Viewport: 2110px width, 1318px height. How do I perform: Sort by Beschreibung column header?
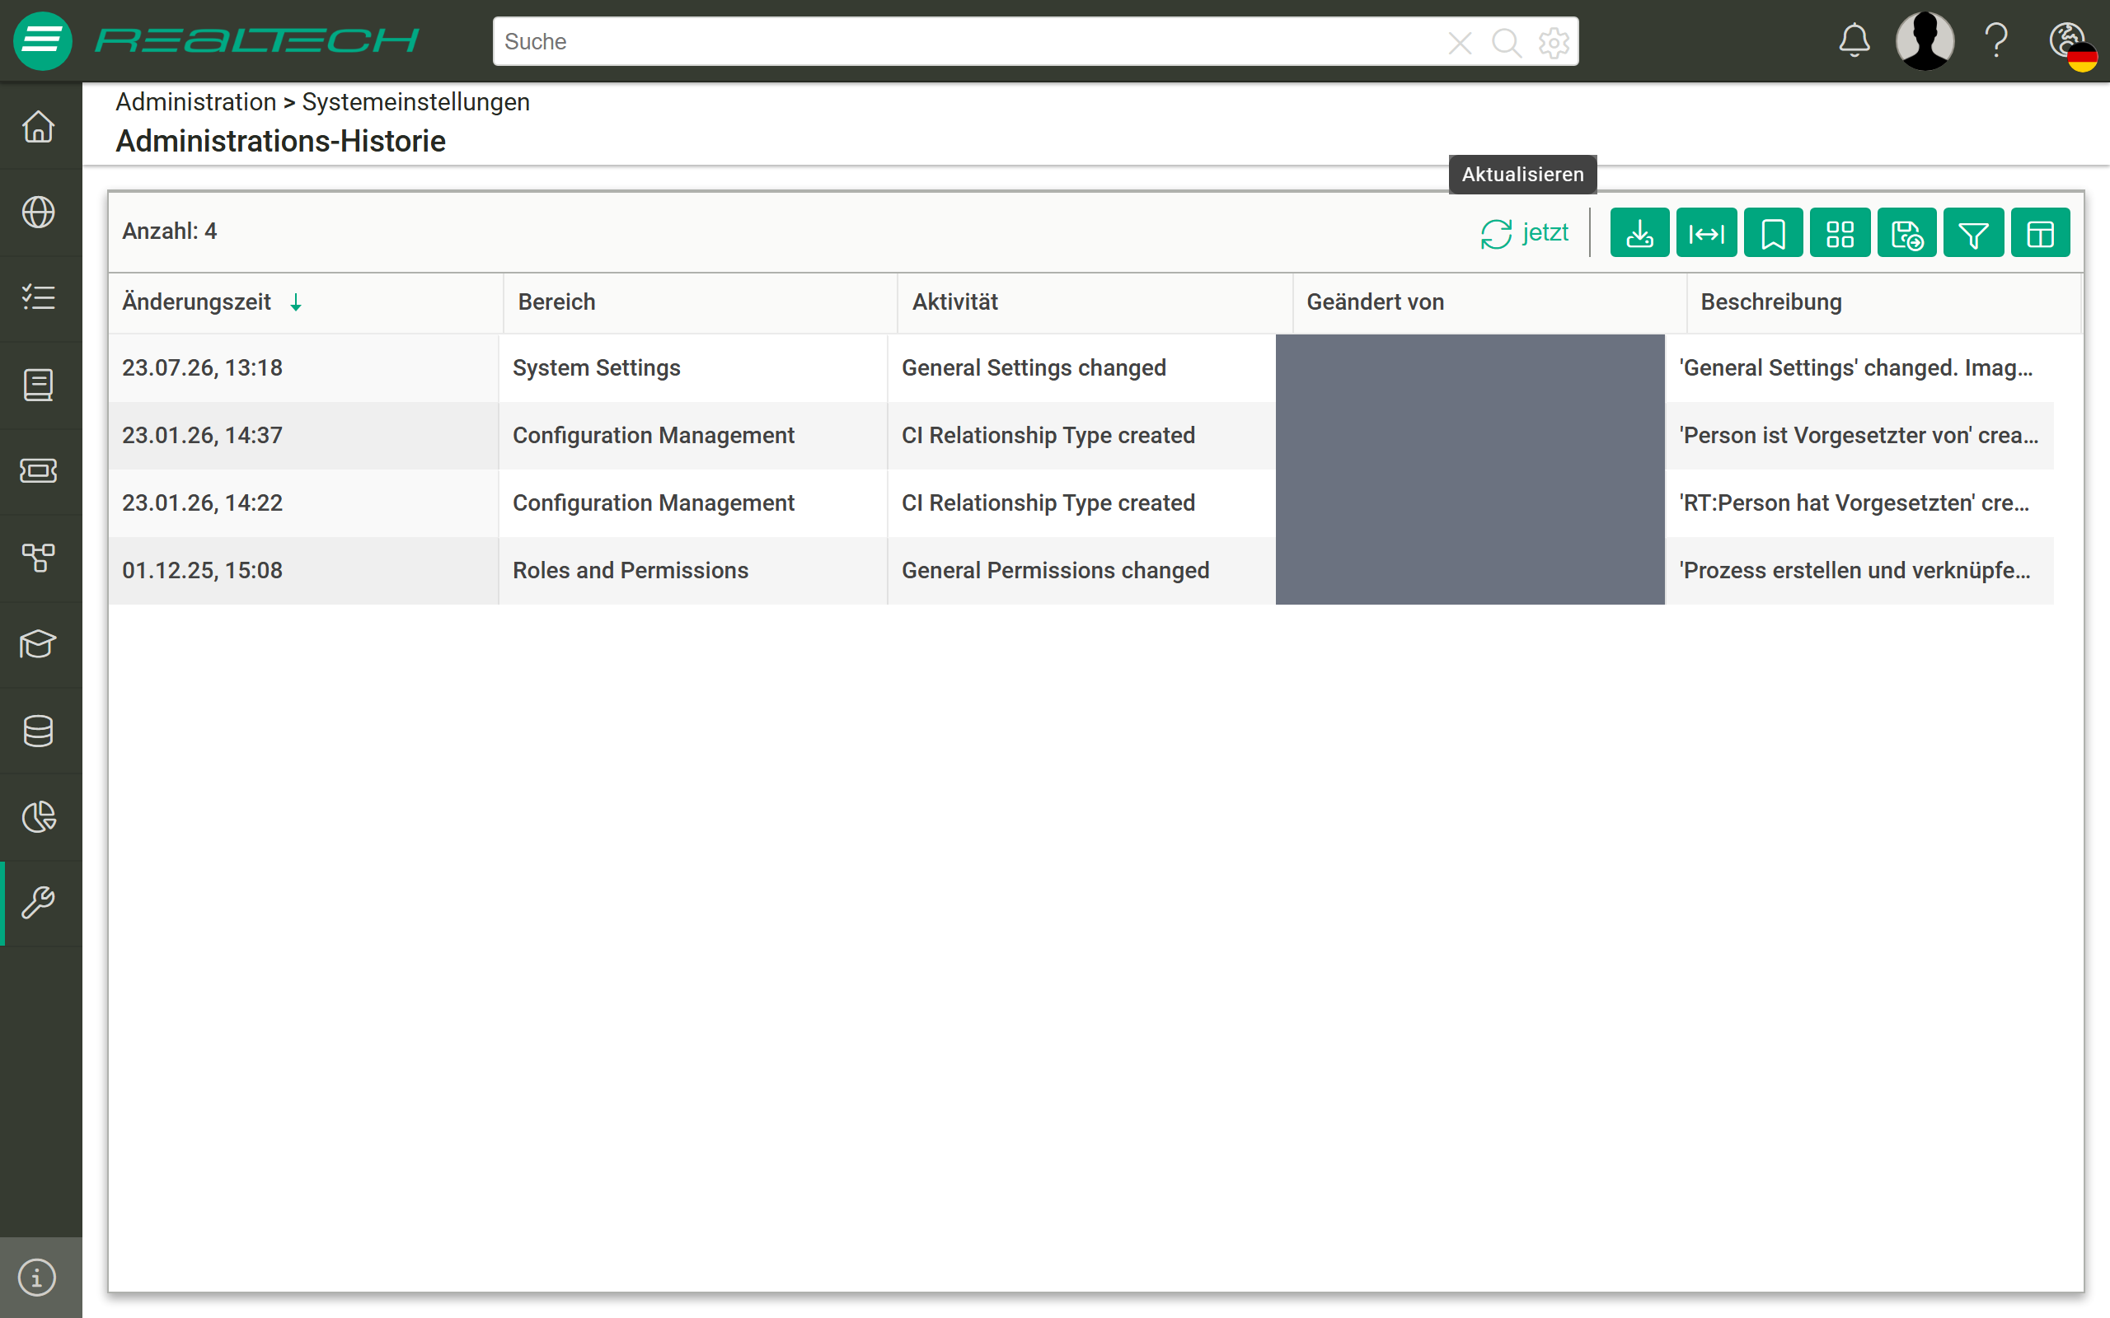click(x=1883, y=302)
